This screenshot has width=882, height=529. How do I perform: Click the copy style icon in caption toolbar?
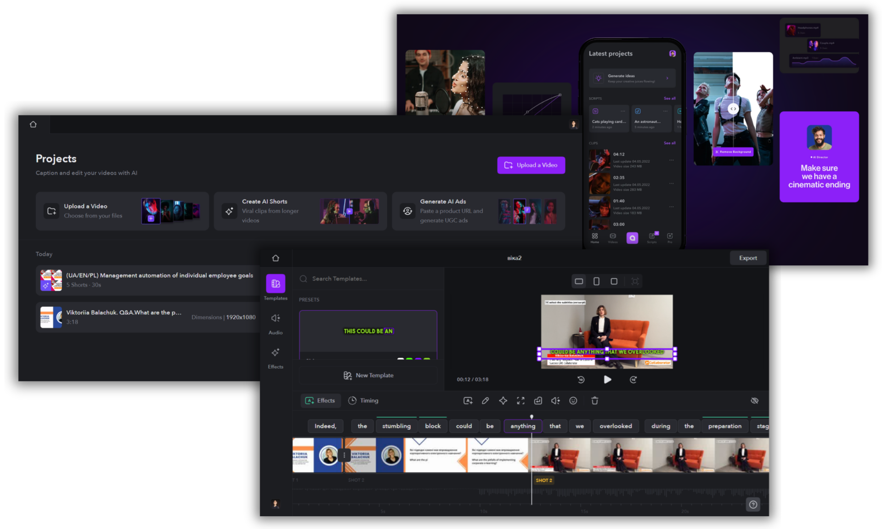[x=538, y=401]
